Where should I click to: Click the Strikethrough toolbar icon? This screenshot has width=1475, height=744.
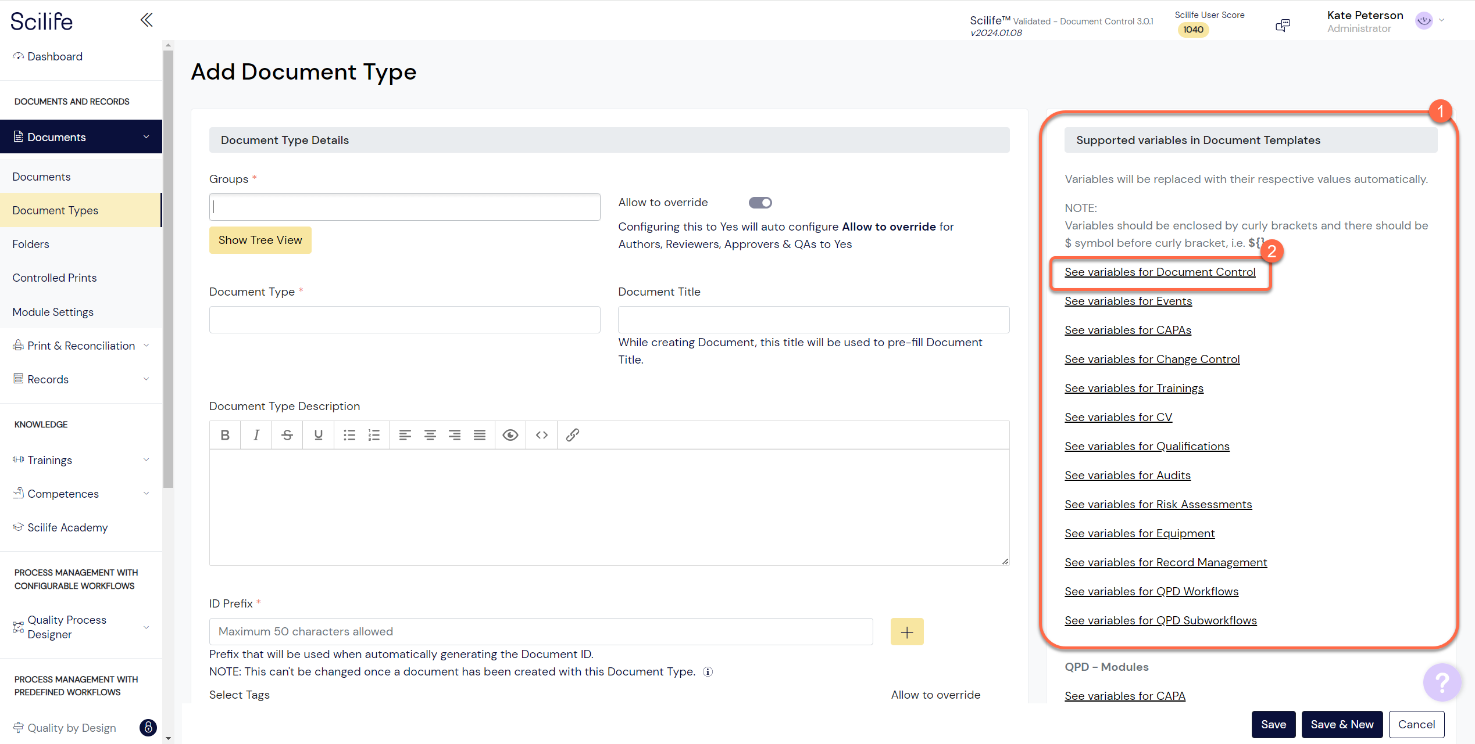point(287,435)
